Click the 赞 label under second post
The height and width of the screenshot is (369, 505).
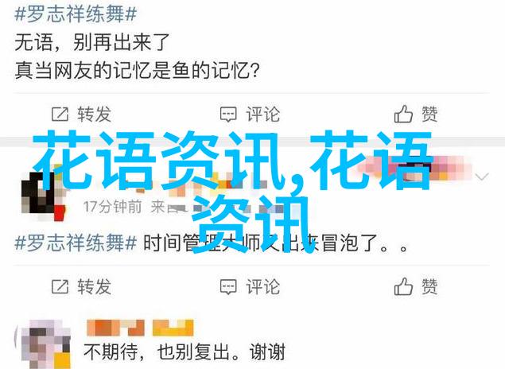pyautogui.click(x=429, y=286)
